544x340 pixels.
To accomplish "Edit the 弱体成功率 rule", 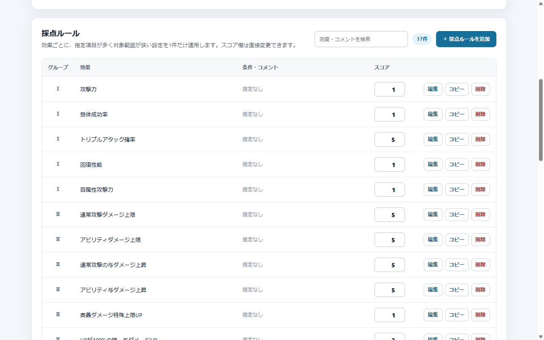I will click(433, 114).
